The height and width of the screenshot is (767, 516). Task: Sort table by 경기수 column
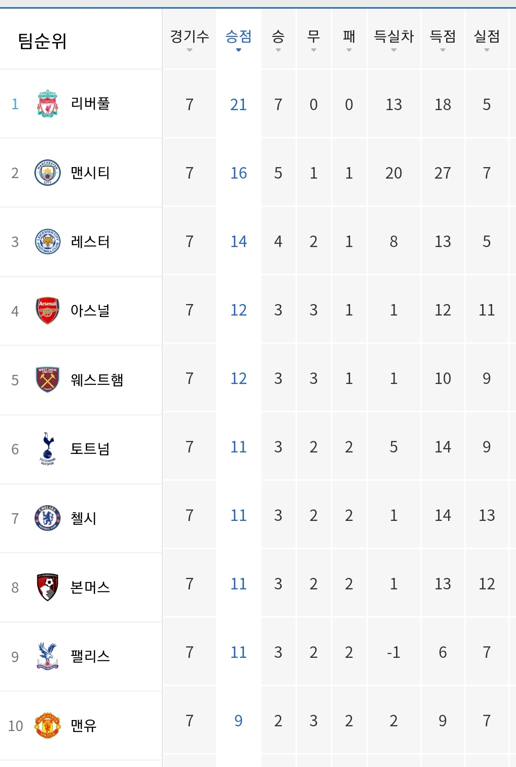pyautogui.click(x=189, y=38)
